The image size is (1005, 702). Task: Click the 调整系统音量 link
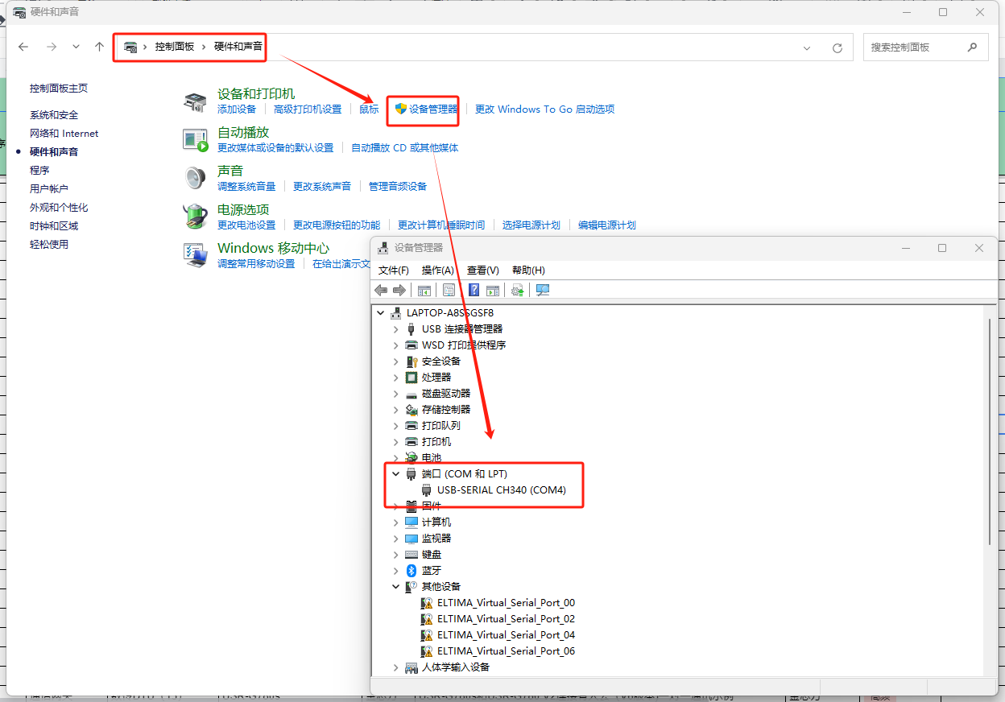click(x=246, y=186)
